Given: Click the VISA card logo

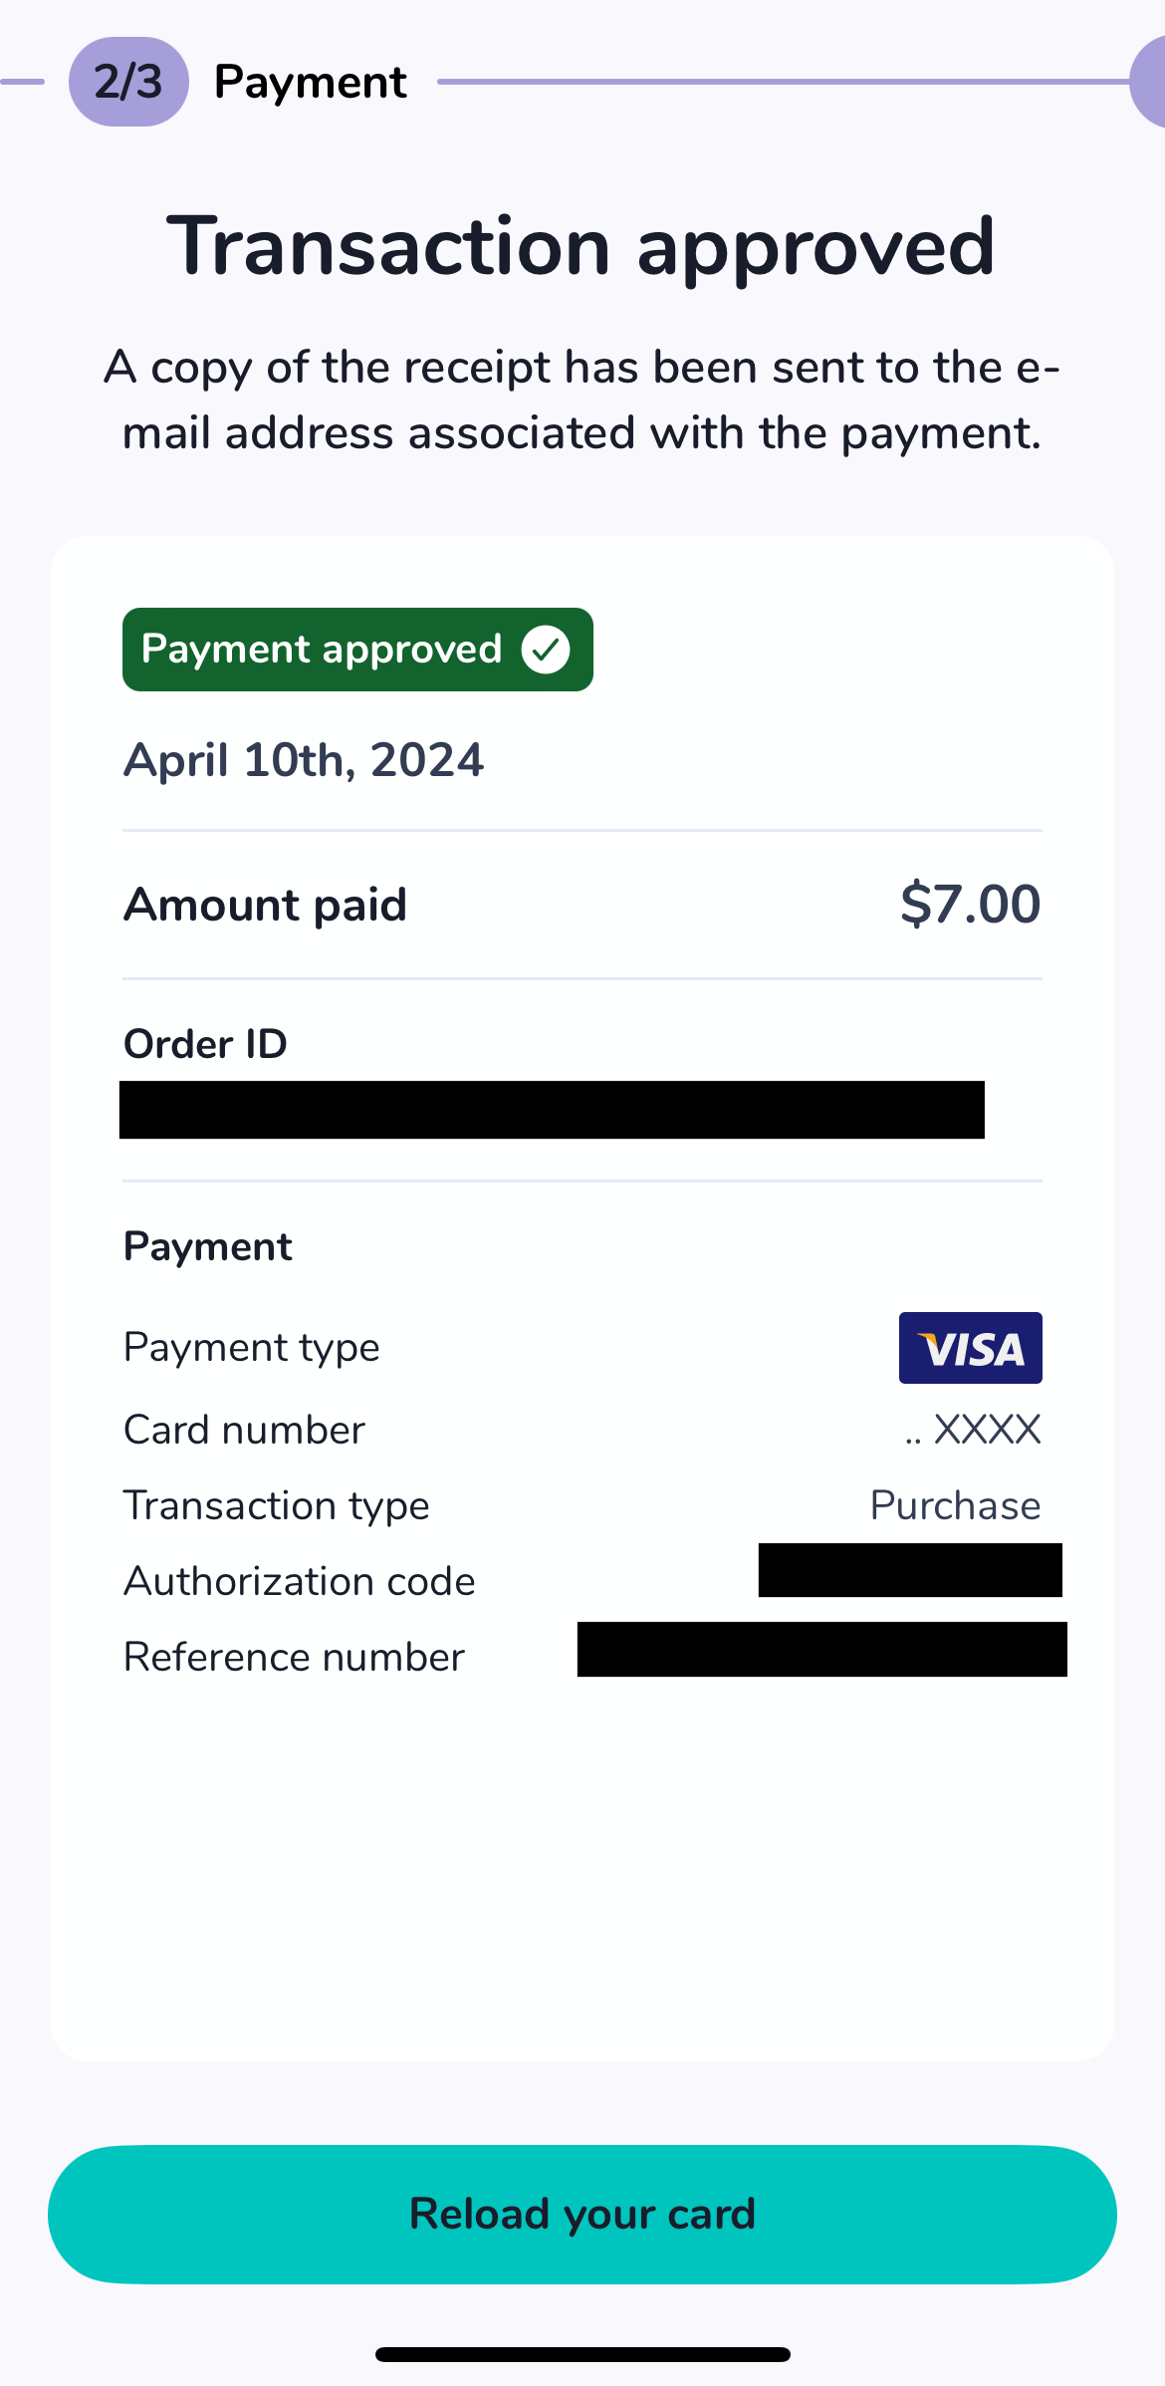Looking at the screenshot, I should click(970, 1348).
